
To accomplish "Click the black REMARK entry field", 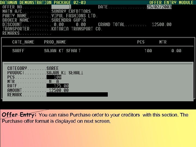I will (x=77, y=95).
